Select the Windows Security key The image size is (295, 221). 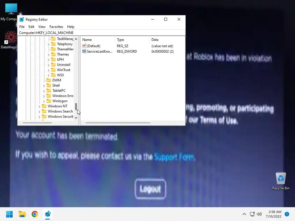click(x=60, y=117)
